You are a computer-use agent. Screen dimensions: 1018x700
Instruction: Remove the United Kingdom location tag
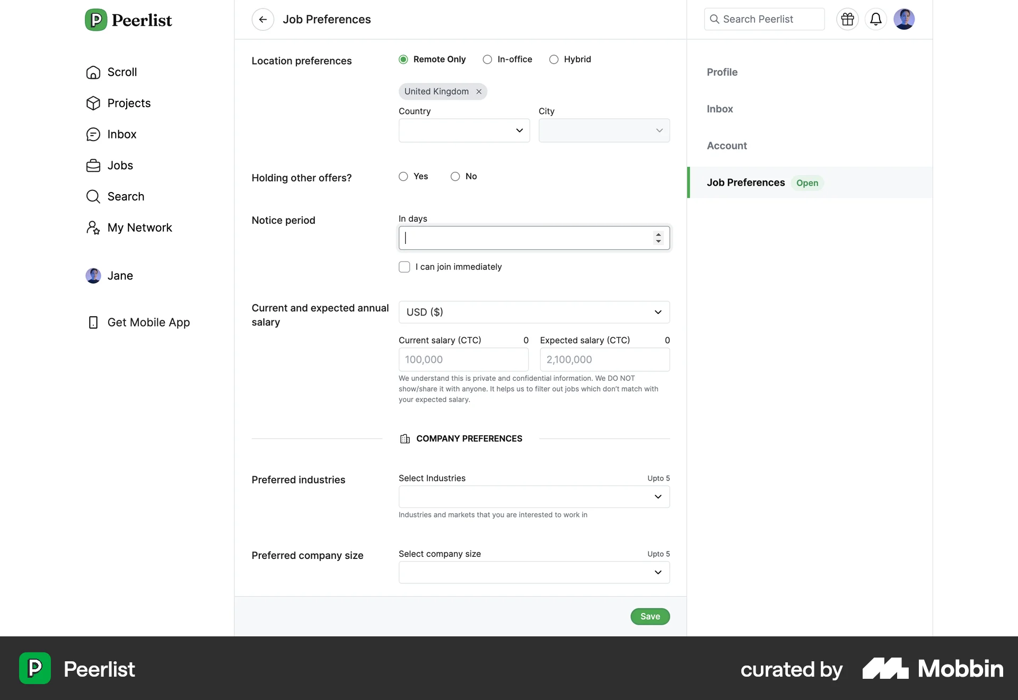[479, 91]
